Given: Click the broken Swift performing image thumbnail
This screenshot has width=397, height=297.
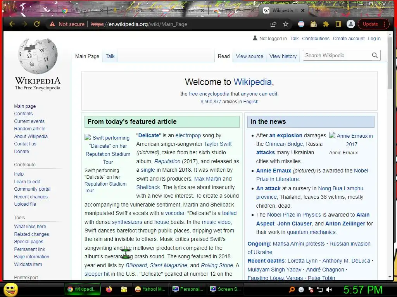Looking at the screenshot, I should 108,150.
